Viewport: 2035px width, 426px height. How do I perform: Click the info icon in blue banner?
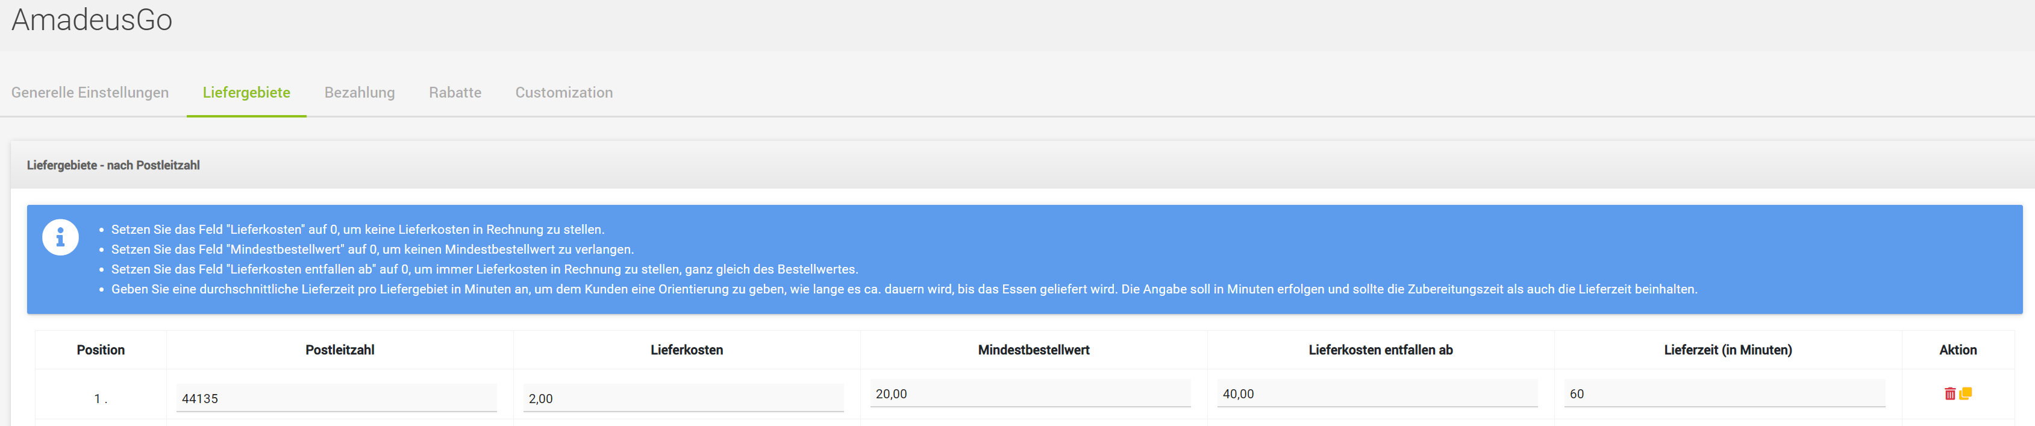coord(60,237)
